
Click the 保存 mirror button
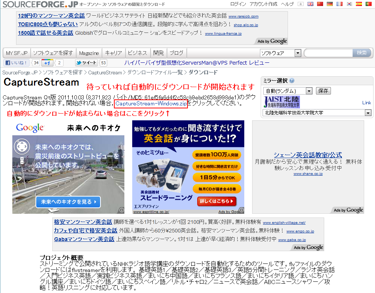323,91
